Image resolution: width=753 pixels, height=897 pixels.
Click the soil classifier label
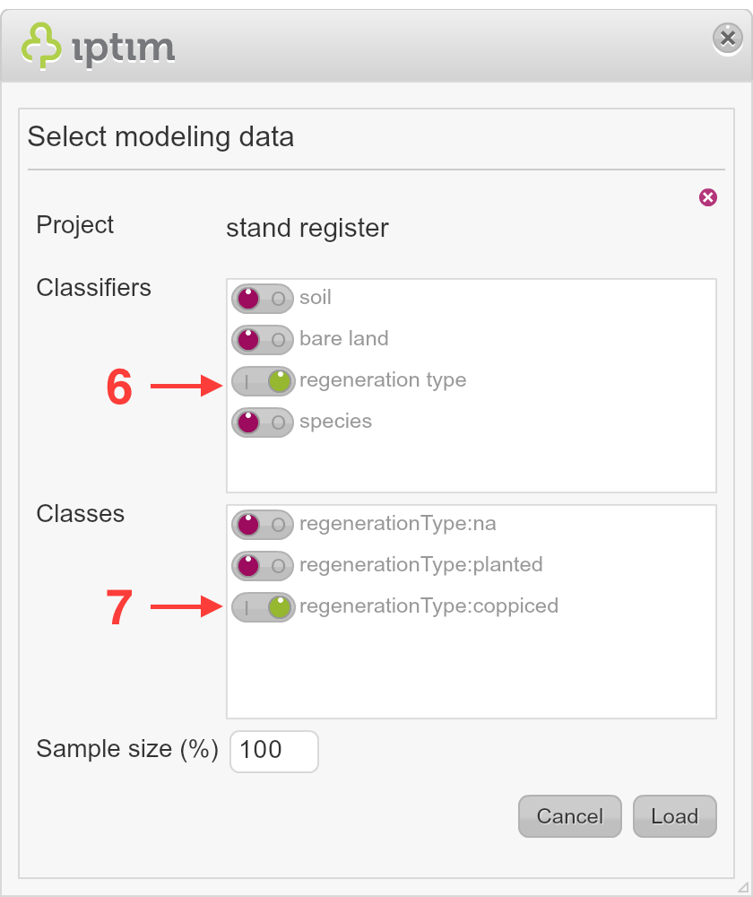(x=315, y=298)
